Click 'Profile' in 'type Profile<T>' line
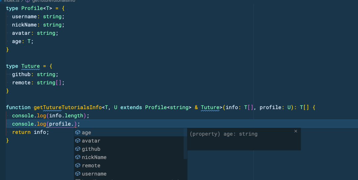 [x=32, y=8]
